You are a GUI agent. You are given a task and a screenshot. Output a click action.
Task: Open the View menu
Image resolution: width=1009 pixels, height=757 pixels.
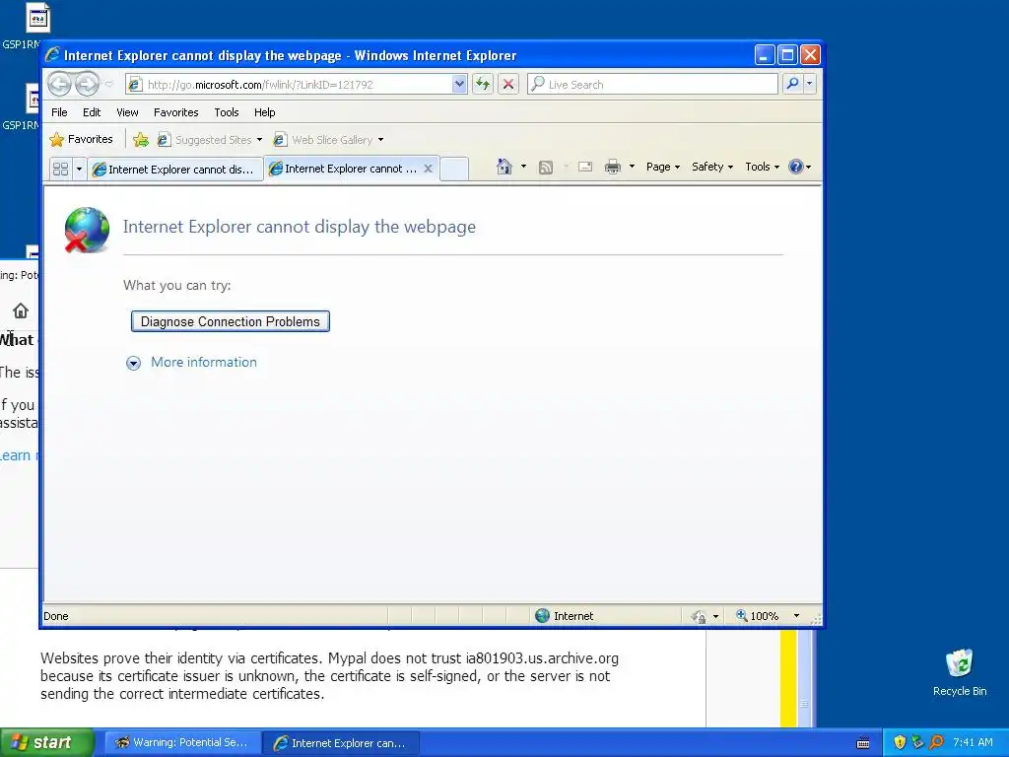pyautogui.click(x=127, y=112)
